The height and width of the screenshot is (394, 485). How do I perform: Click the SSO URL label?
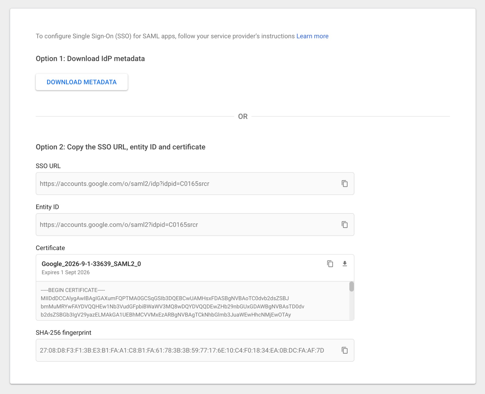point(48,166)
